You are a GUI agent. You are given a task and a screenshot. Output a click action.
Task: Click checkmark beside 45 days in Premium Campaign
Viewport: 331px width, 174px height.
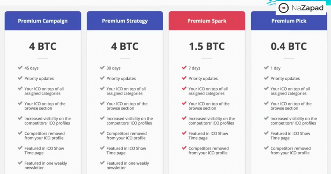tap(20, 68)
